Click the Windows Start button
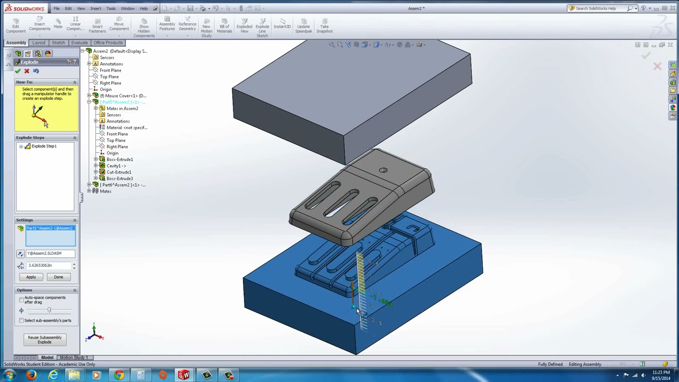This screenshot has height=382, width=679. coord(9,376)
